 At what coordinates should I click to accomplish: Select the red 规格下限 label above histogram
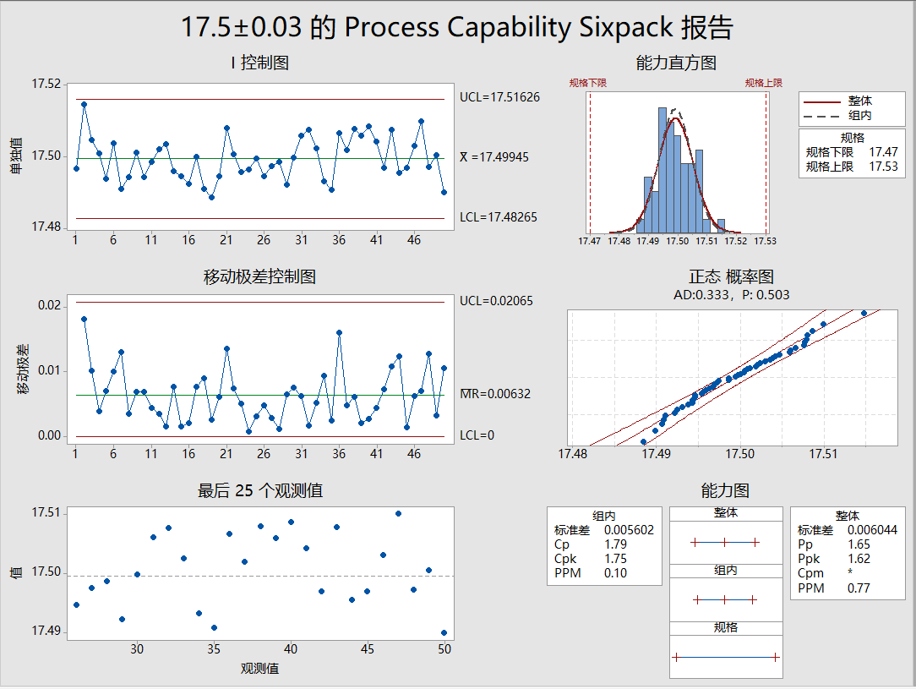588,83
